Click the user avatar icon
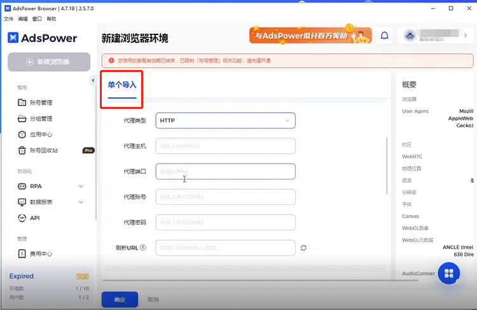 (x=410, y=36)
